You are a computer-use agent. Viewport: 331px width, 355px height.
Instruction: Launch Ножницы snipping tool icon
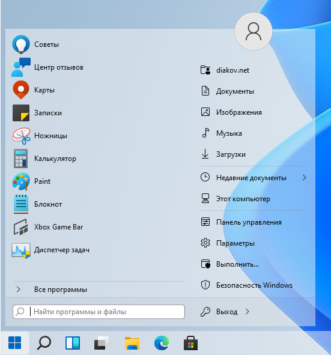coord(21,136)
